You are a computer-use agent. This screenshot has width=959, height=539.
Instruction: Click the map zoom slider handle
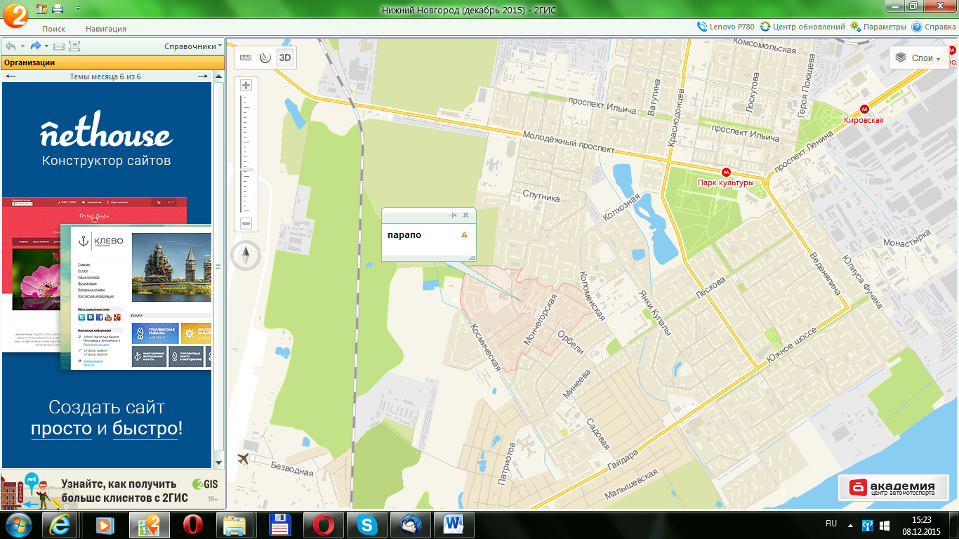click(x=246, y=170)
